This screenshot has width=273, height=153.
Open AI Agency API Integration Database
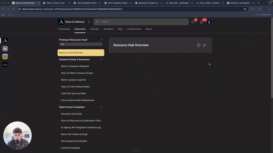point(81,127)
